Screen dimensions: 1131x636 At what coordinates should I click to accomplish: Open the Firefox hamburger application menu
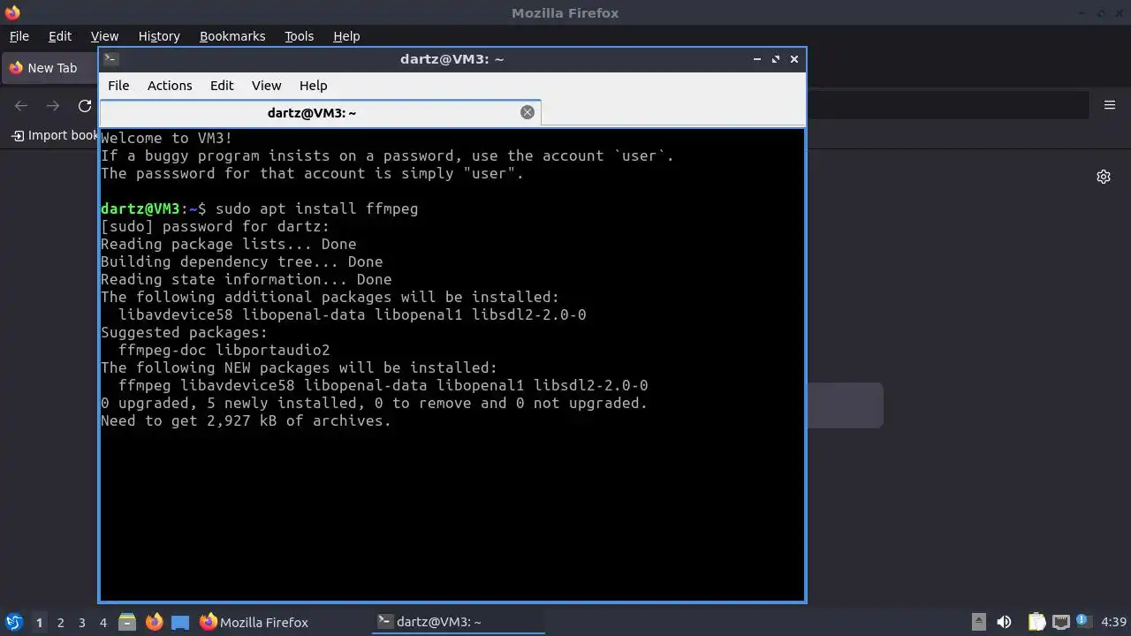[x=1110, y=105]
